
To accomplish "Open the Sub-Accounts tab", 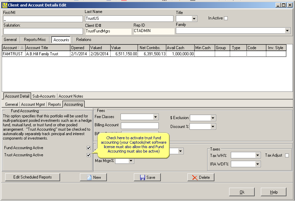I will pyautogui.click(x=44, y=96).
